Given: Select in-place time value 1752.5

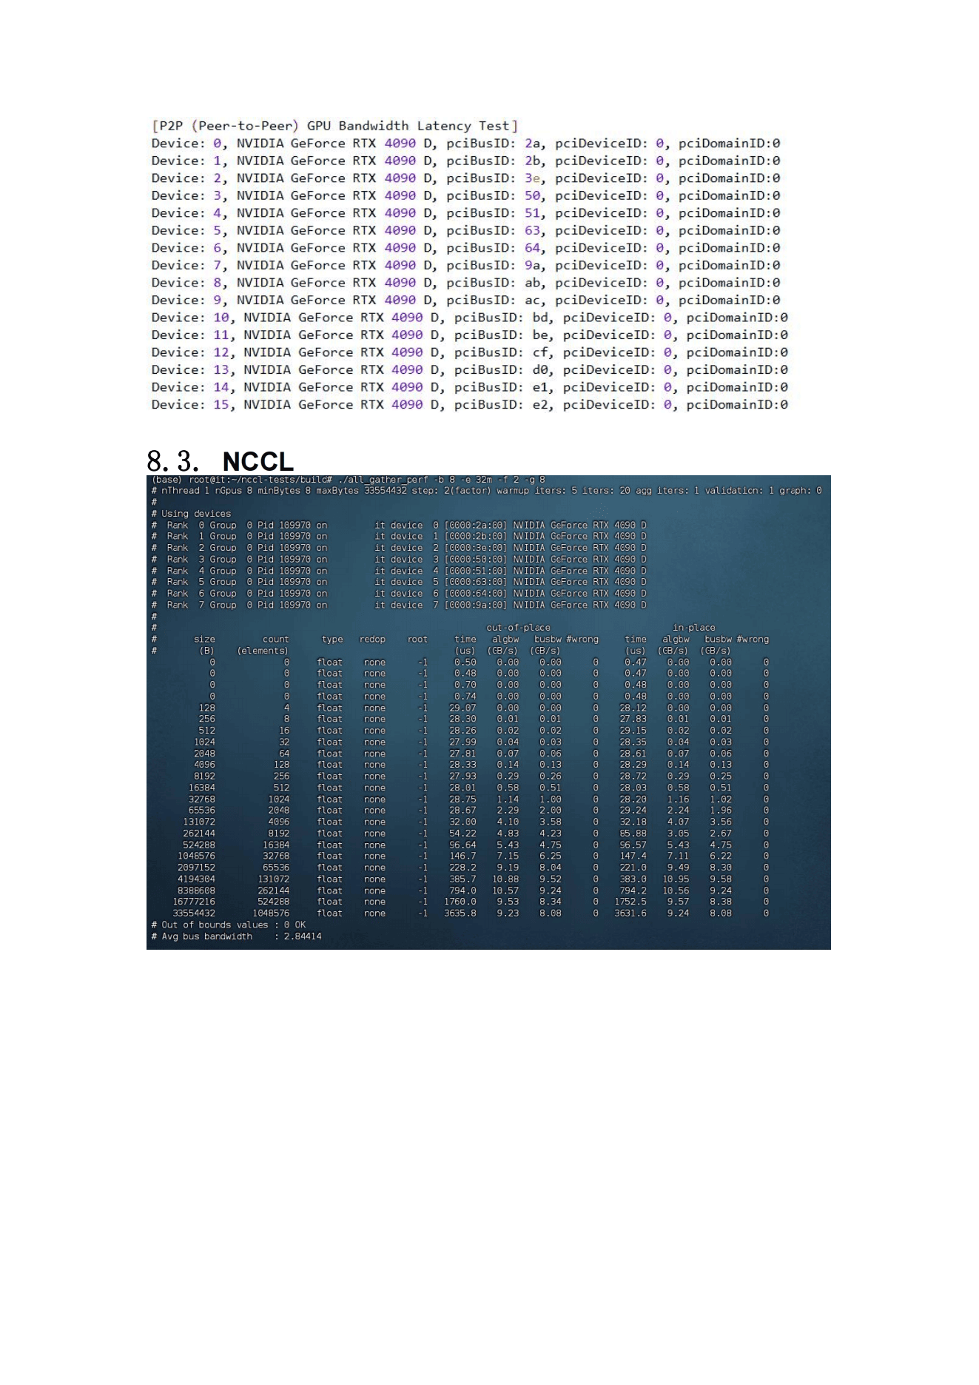Looking at the screenshot, I should click(630, 902).
